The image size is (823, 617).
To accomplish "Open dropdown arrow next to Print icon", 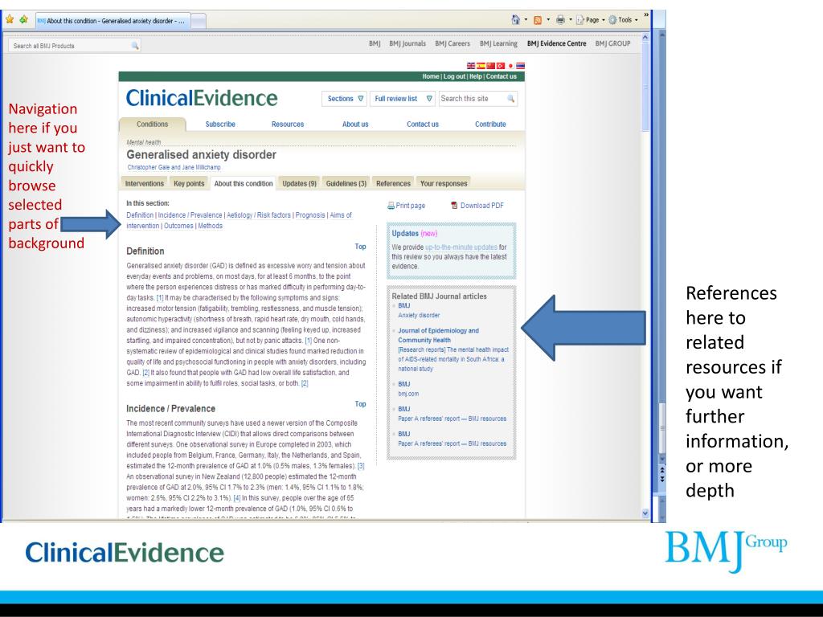I will click(x=571, y=20).
